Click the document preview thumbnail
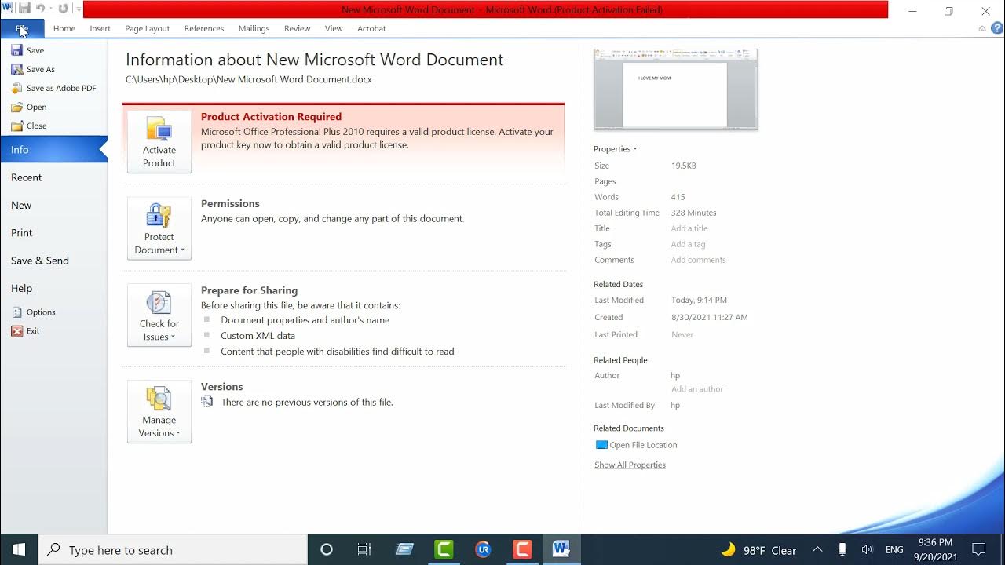This screenshot has width=1005, height=565. click(x=676, y=89)
